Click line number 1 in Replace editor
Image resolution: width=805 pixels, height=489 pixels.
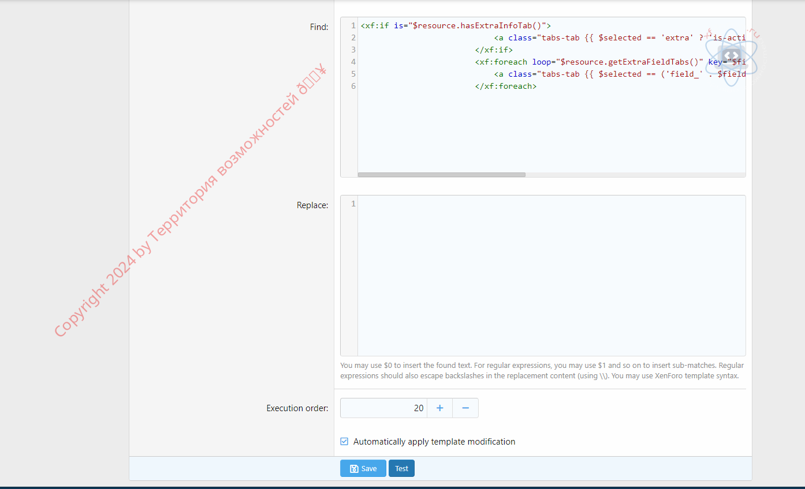point(353,204)
